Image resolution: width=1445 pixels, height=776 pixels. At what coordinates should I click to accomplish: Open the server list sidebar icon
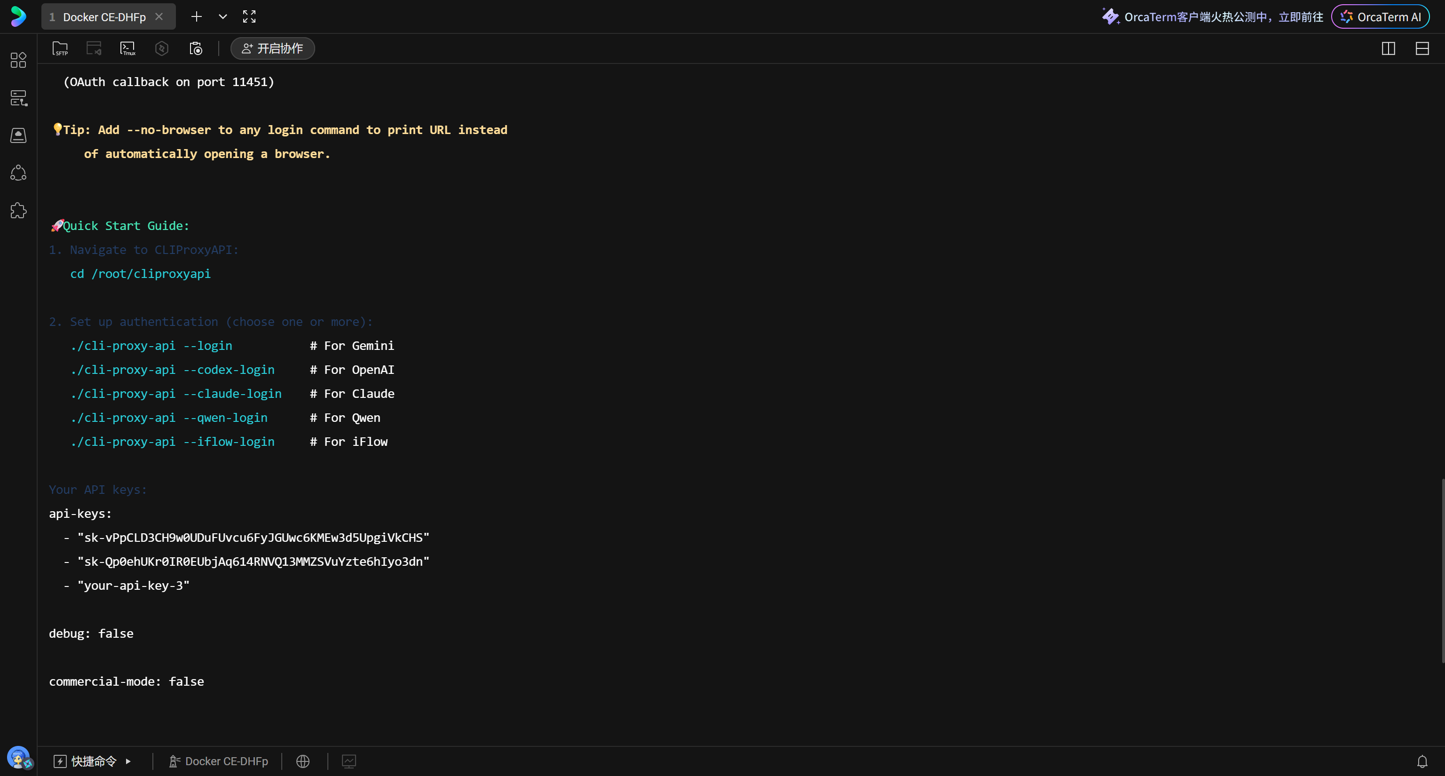click(18, 98)
